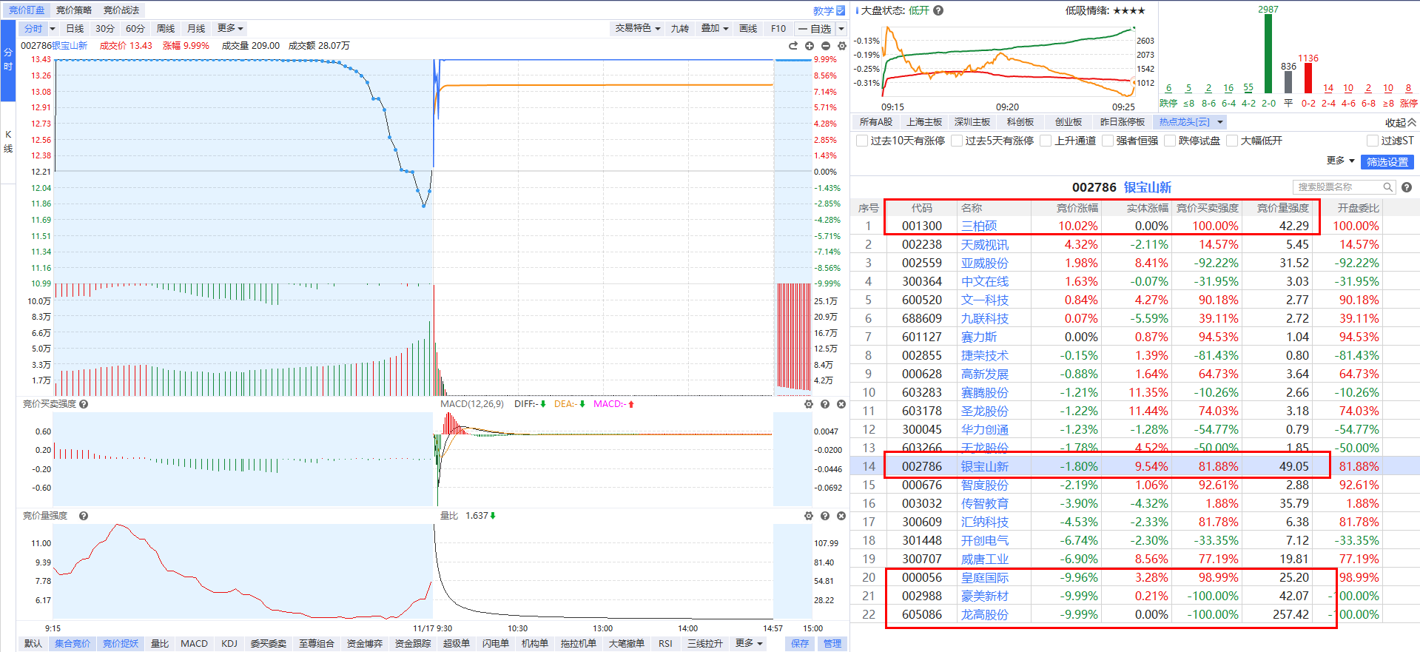Open settings gear of the MACD panel

click(809, 404)
